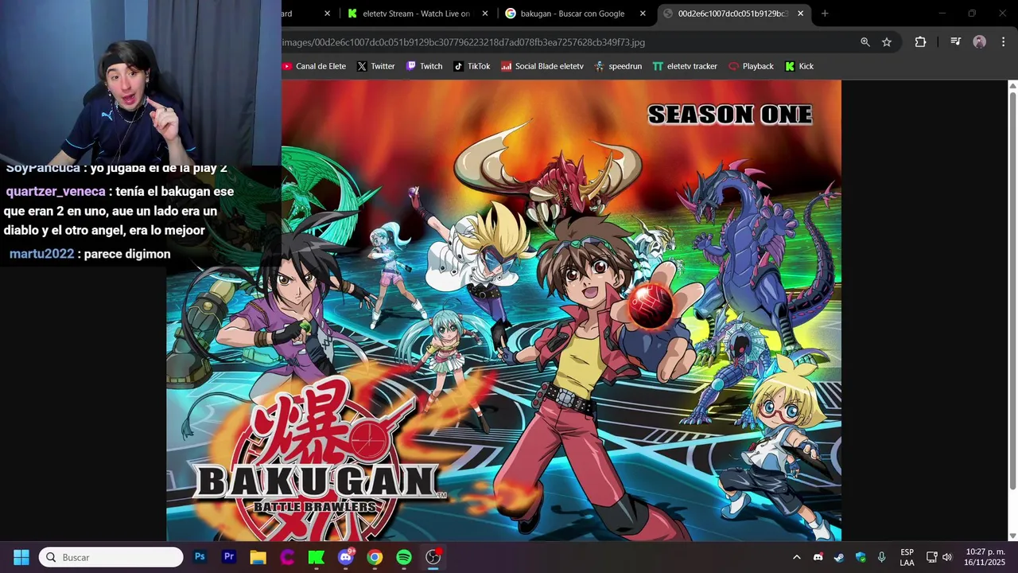This screenshot has height=573, width=1018.
Task: Open the green Kick app in taskbar
Action: click(317, 557)
